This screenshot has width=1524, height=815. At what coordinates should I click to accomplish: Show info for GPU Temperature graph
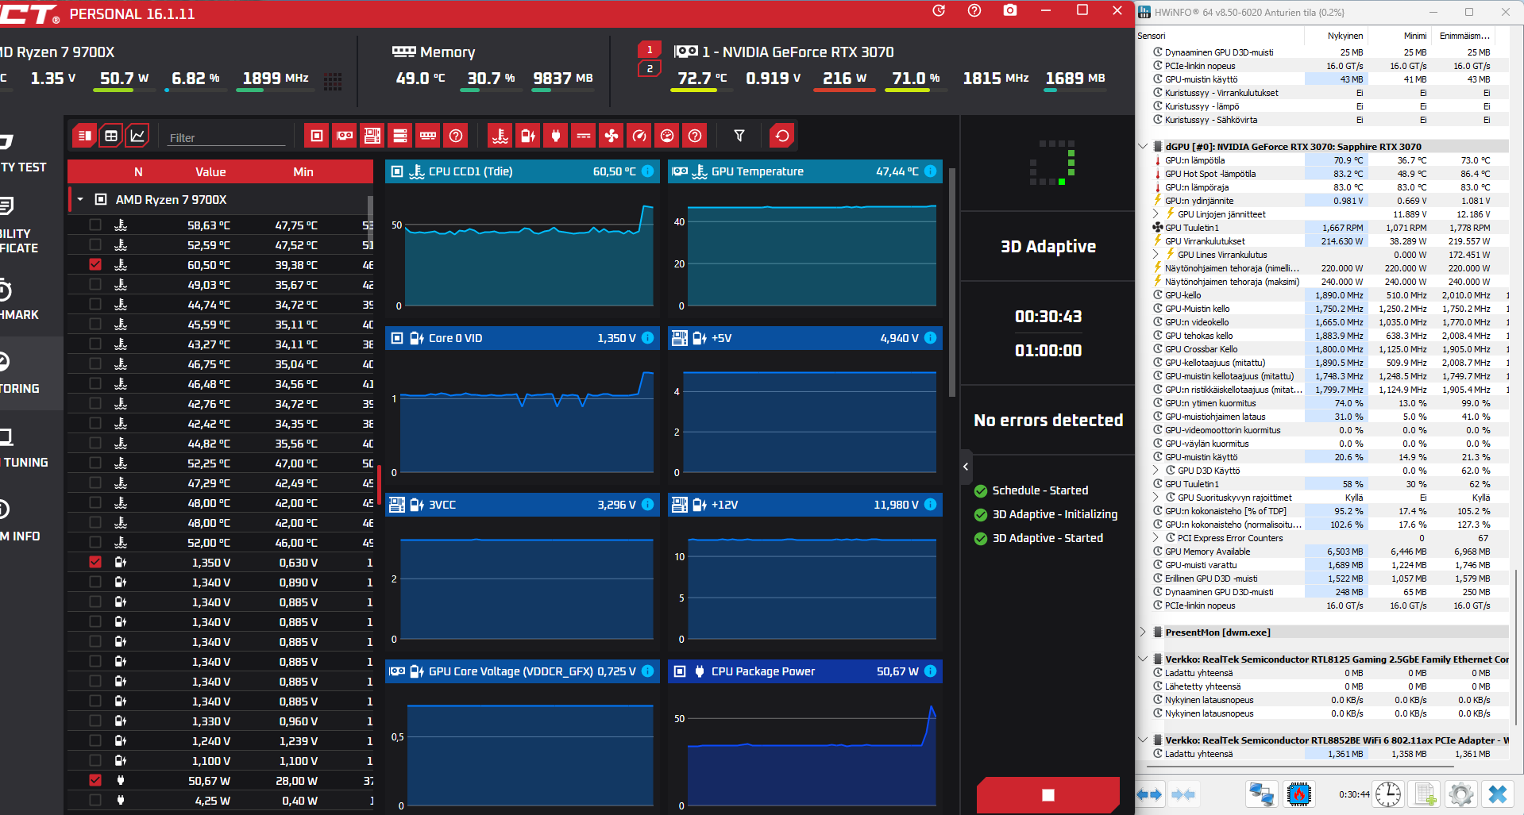pyautogui.click(x=931, y=171)
